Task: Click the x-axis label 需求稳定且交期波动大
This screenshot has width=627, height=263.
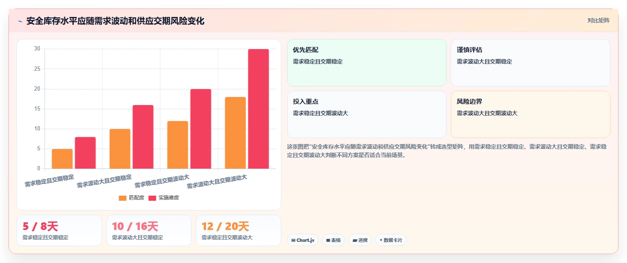Action: [162, 181]
